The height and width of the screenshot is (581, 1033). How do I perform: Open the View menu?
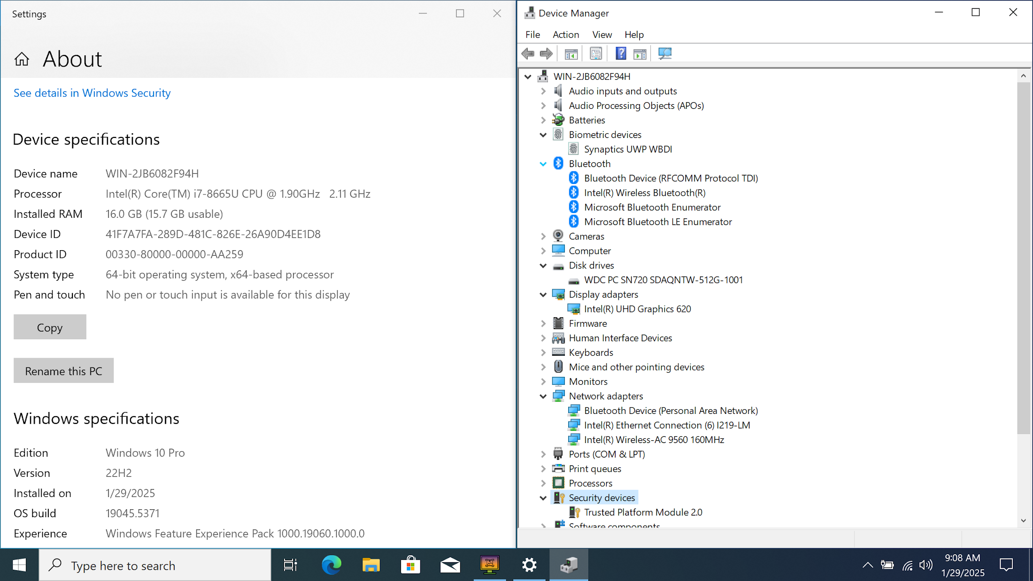point(602,35)
